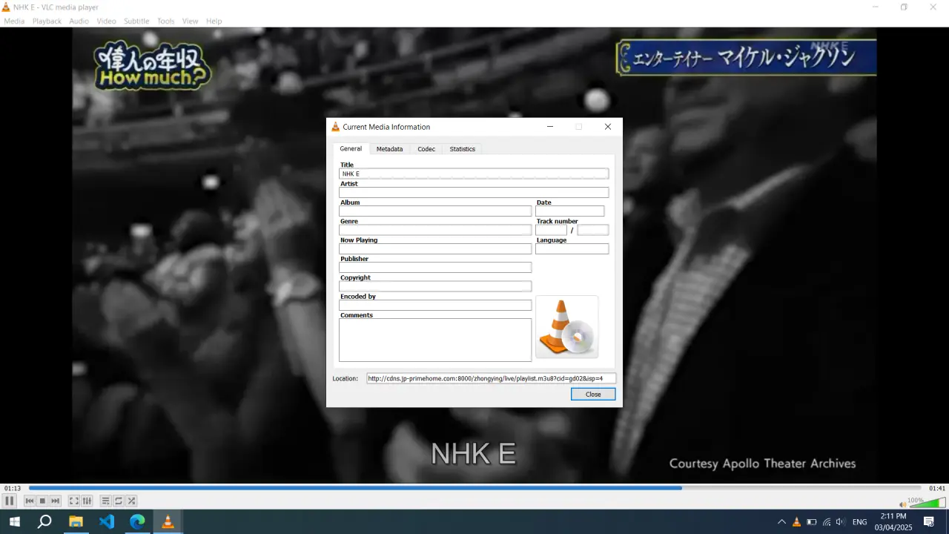Open the Playback menu
Image resolution: width=949 pixels, height=534 pixels.
click(x=47, y=22)
